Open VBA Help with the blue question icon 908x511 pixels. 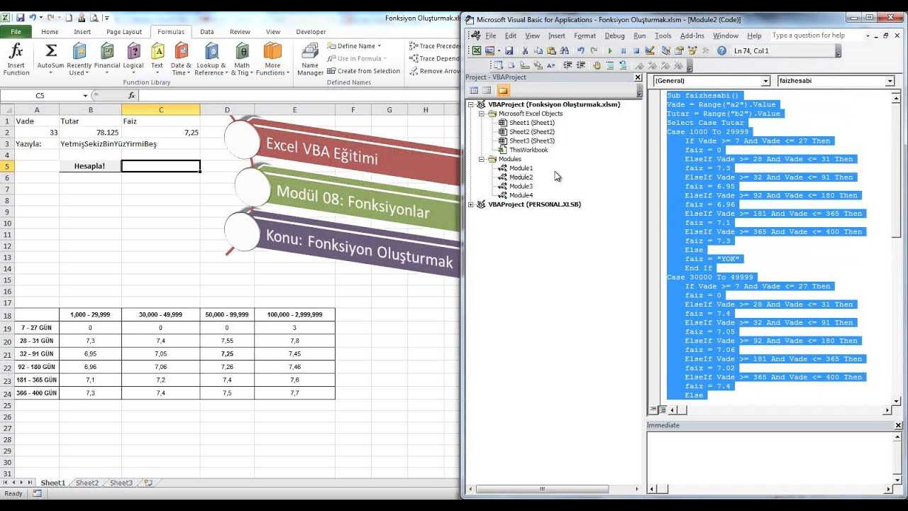pyautogui.click(x=722, y=50)
